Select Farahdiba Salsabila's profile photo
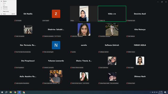168x94 pixels. [112, 30]
